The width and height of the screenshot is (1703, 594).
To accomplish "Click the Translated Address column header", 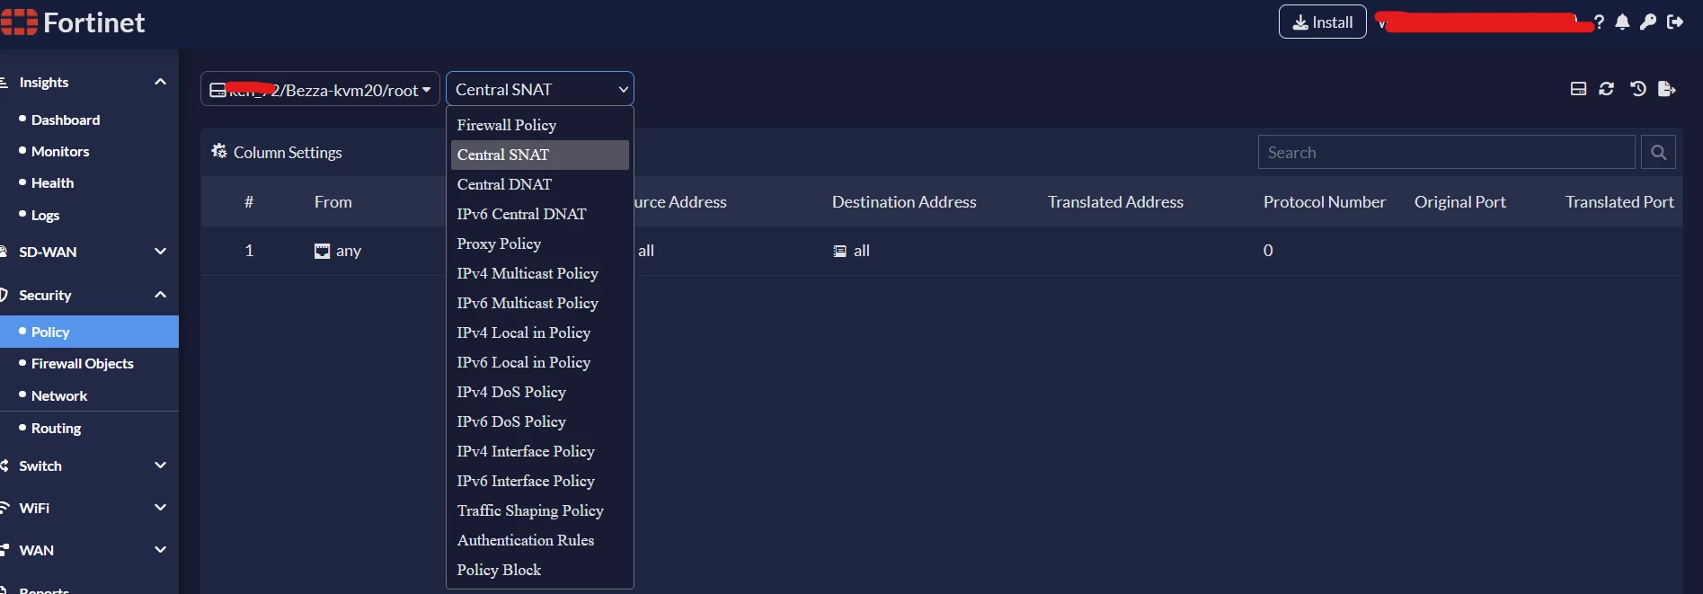I will click(x=1115, y=202).
